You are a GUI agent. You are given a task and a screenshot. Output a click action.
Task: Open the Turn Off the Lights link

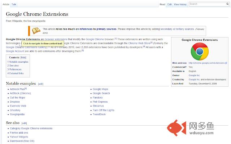click(x=104, y=110)
